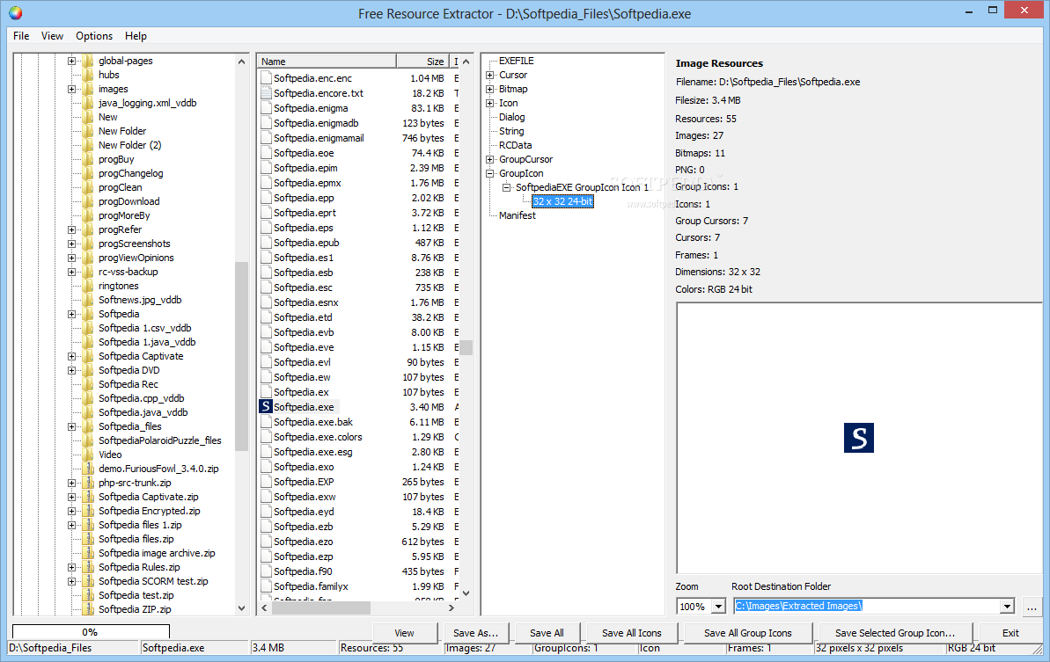Screen dimensions: 1050x662
Task: Click the Softpedia.encore.txt file icon
Action: pyautogui.click(x=266, y=93)
